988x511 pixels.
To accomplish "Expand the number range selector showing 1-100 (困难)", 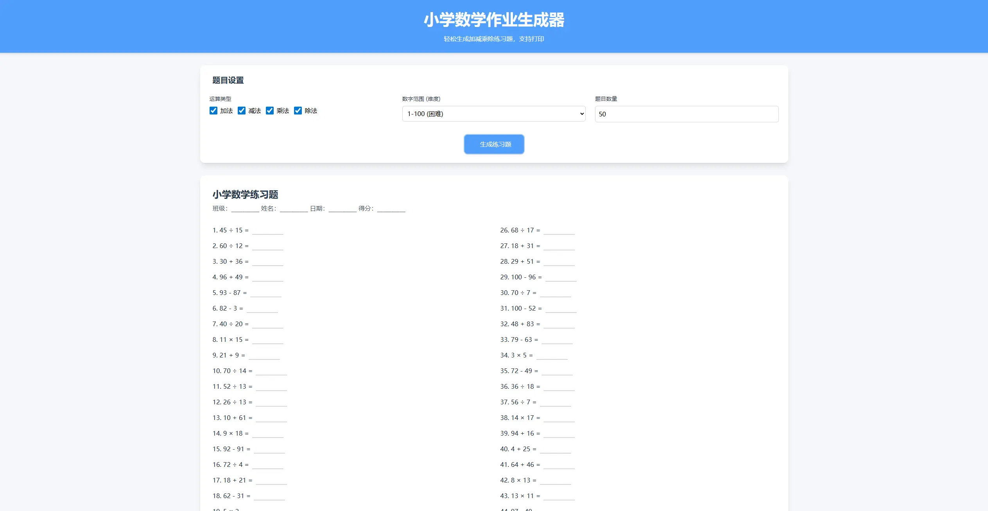I will click(493, 114).
